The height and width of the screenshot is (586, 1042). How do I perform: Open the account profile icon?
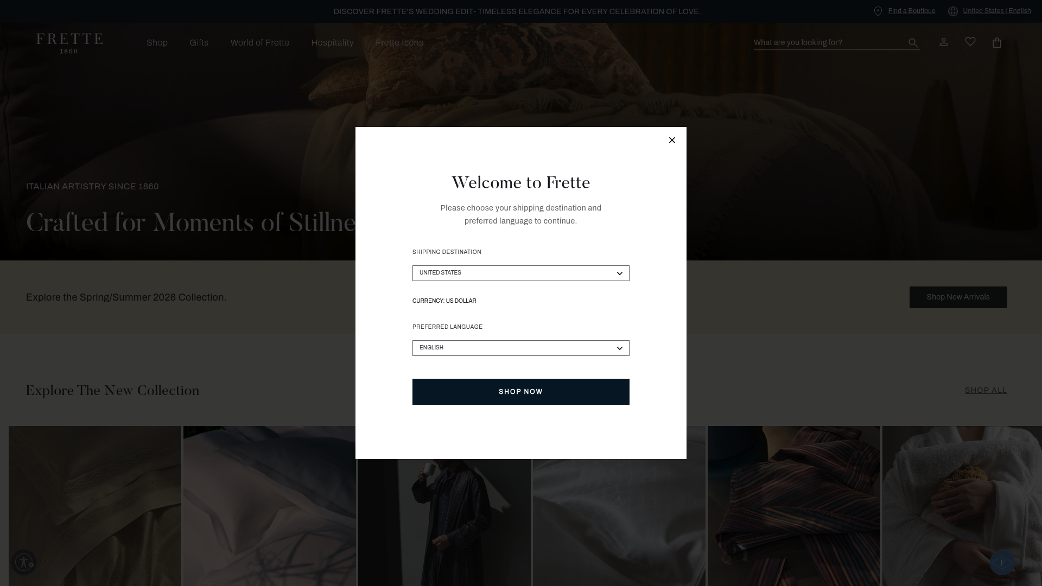(944, 42)
